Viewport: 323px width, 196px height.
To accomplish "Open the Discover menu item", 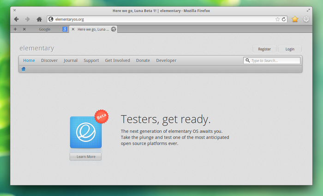I will [49, 60].
